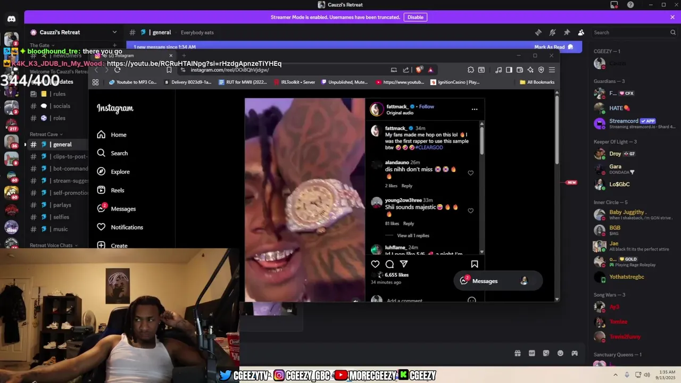Viewport: 681px width, 383px height.
Task: Click the browser page vertical scrollbar
Action: click(x=557, y=129)
